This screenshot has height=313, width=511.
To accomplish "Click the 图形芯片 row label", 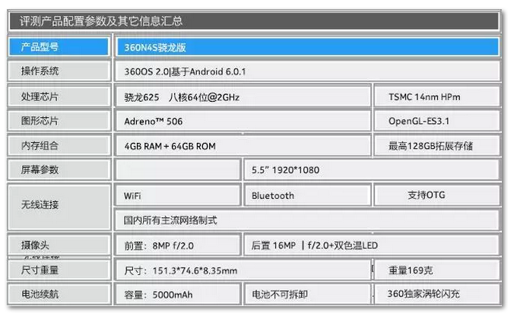I will 60,122.
